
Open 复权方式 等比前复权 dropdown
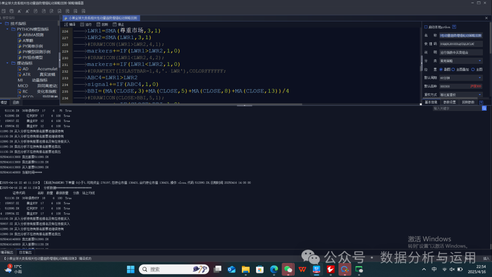tap(461, 95)
